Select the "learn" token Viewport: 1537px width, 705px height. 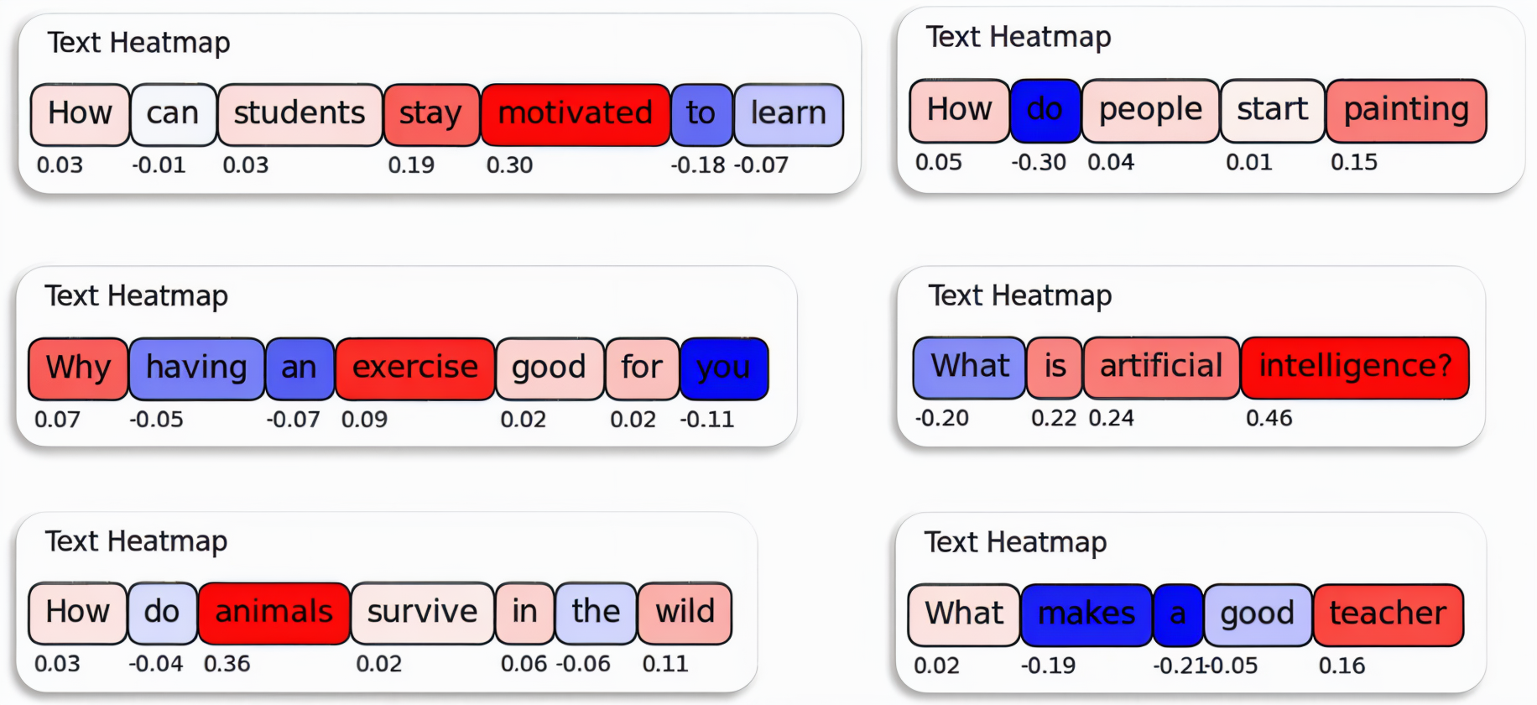(788, 114)
